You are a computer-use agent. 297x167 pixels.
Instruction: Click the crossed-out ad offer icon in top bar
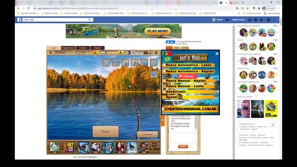click(95, 52)
